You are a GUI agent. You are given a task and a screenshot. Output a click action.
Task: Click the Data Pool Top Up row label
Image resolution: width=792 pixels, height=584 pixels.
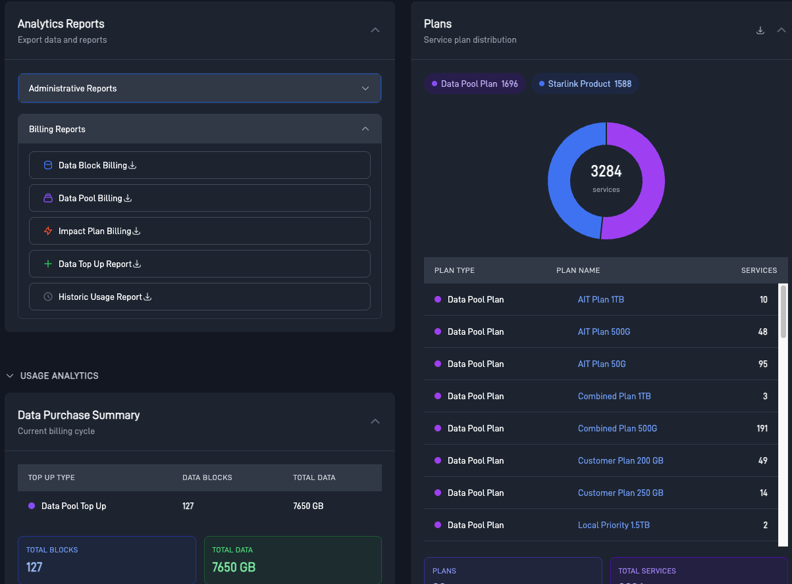click(x=74, y=506)
